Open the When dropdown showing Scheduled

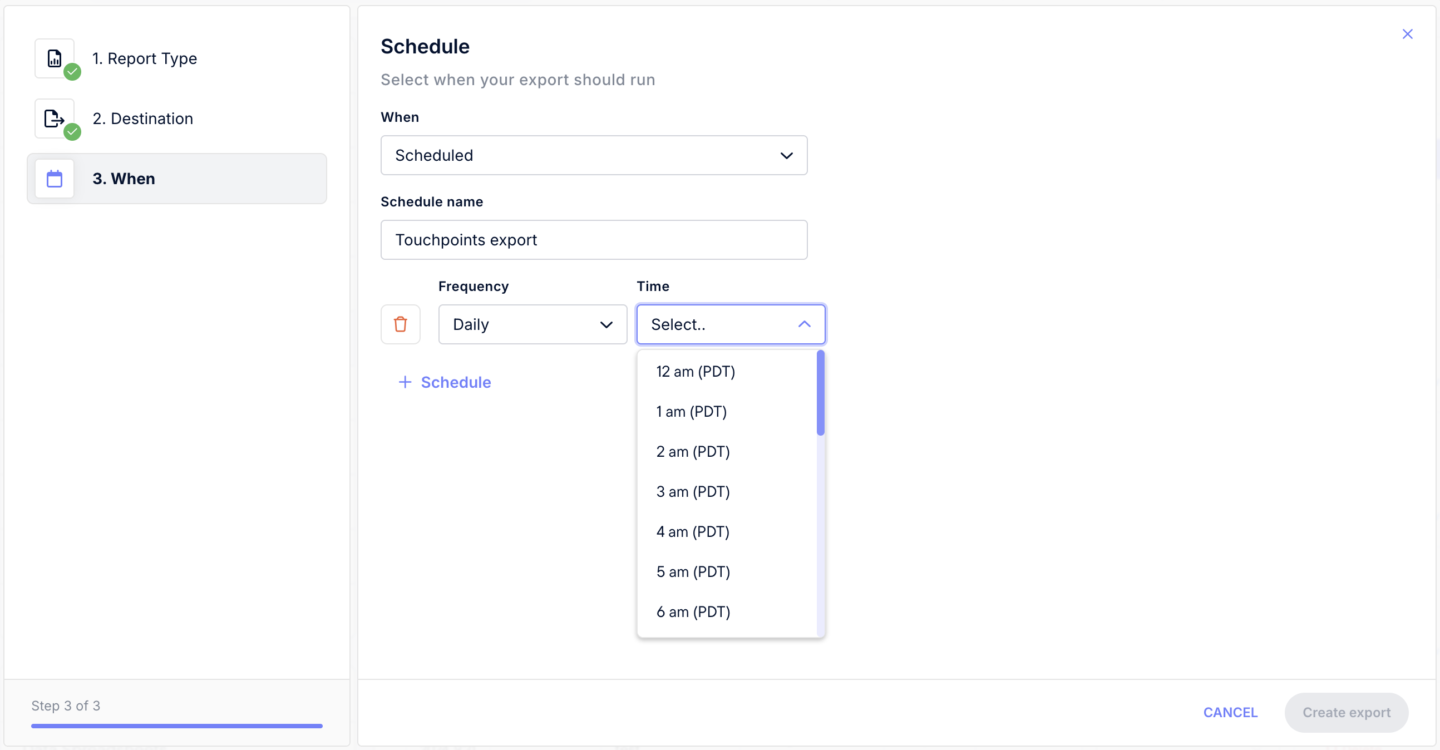(x=594, y=155)
